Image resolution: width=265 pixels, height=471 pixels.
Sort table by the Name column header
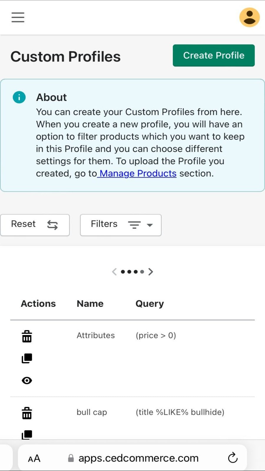(90, 304)
